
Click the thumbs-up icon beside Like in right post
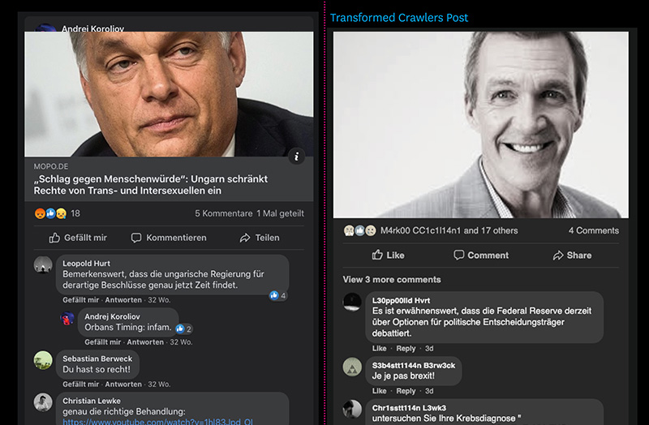377,255
